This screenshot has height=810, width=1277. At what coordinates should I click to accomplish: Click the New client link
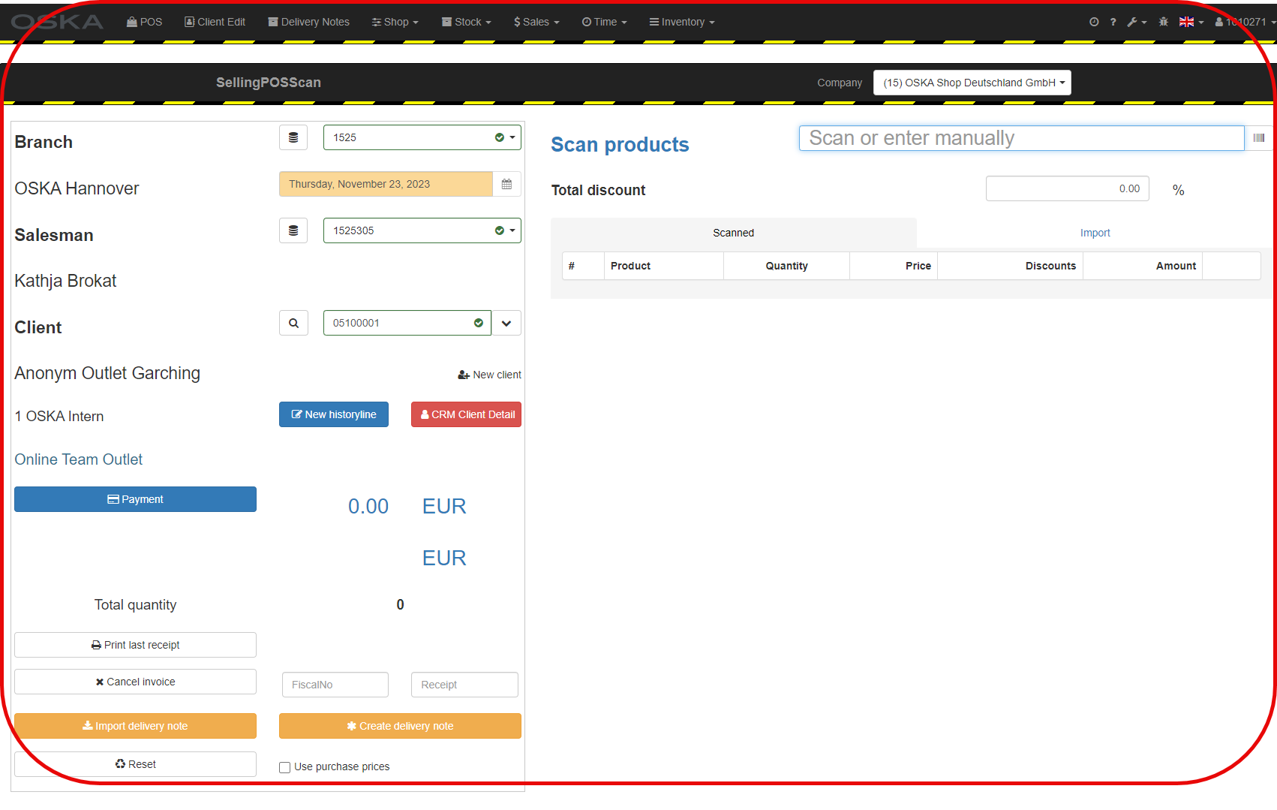490,375
